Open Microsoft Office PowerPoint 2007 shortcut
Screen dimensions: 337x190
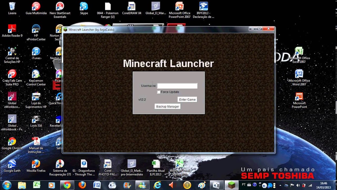(x=180, y=10)
